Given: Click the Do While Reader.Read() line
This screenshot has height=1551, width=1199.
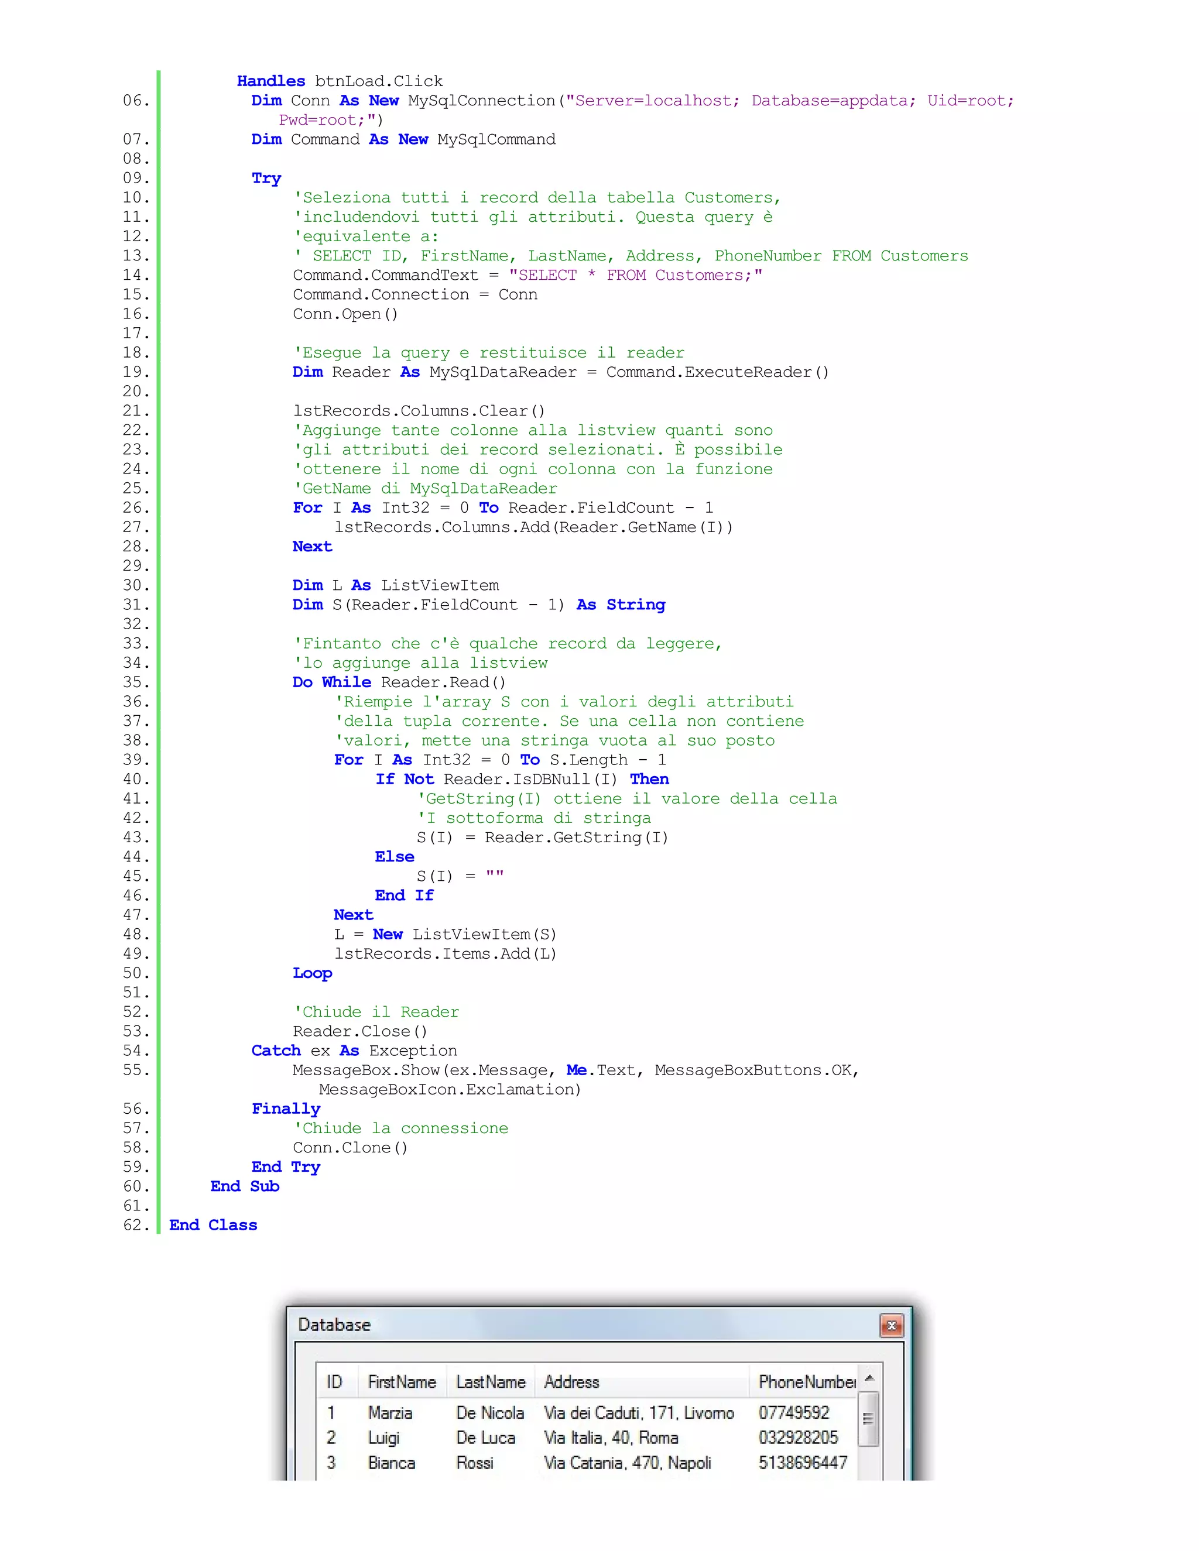Looking at the screenshot, I should click(399, 682).
